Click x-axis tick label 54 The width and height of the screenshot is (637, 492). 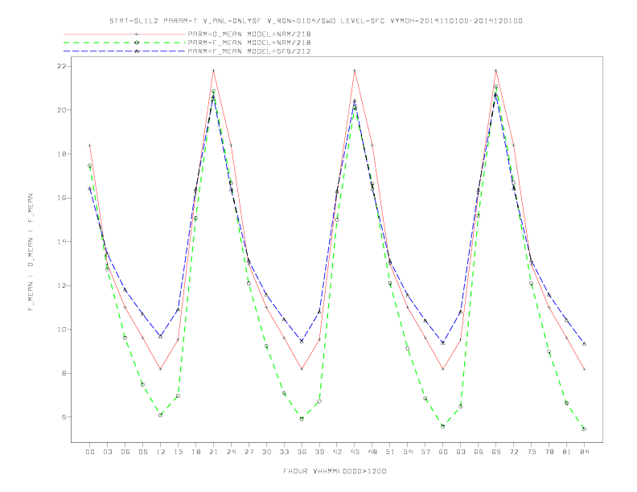coord(408,452)
